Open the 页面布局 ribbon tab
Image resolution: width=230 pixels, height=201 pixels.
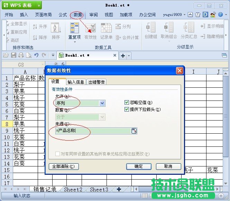pos(44,15)
